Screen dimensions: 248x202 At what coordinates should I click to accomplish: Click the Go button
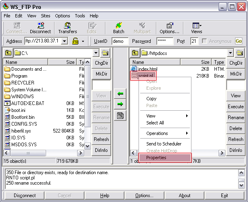click(238, 41)
